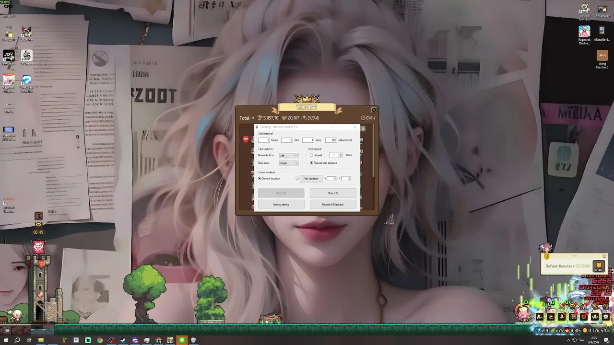This screenshot has height=345, width=614.
Task: Click the Stop (F6) button
Action: [333, 193]
